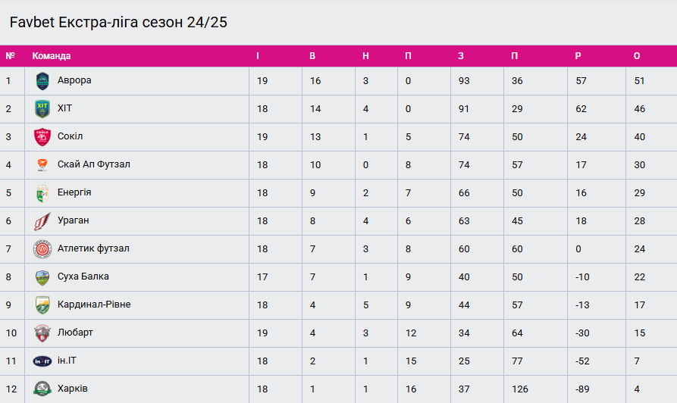Click the Команда column header
The image size is (677, 403).
tap(52, 56)
